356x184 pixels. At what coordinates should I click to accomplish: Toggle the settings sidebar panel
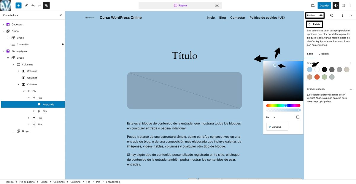[x=343, y=5]
